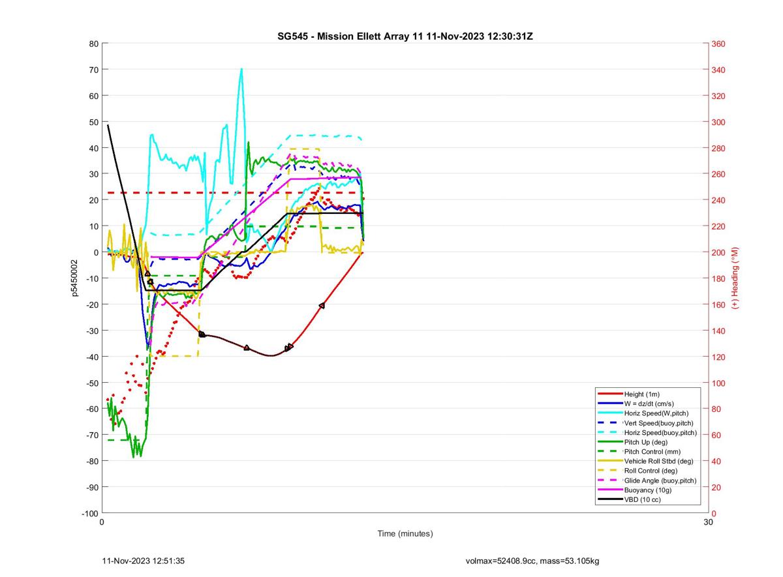The height and width of the screenshot is (577, 783).
Task: Click the red heading tick label "340"
Action: [x=718, y=70]
